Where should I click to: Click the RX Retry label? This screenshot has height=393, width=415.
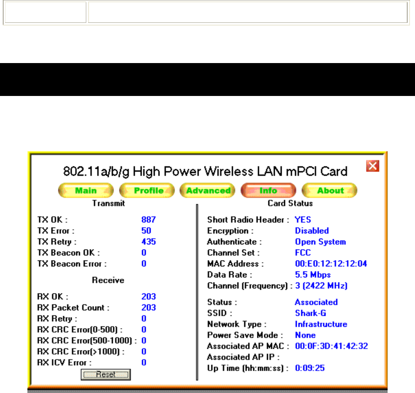point(57,319)
